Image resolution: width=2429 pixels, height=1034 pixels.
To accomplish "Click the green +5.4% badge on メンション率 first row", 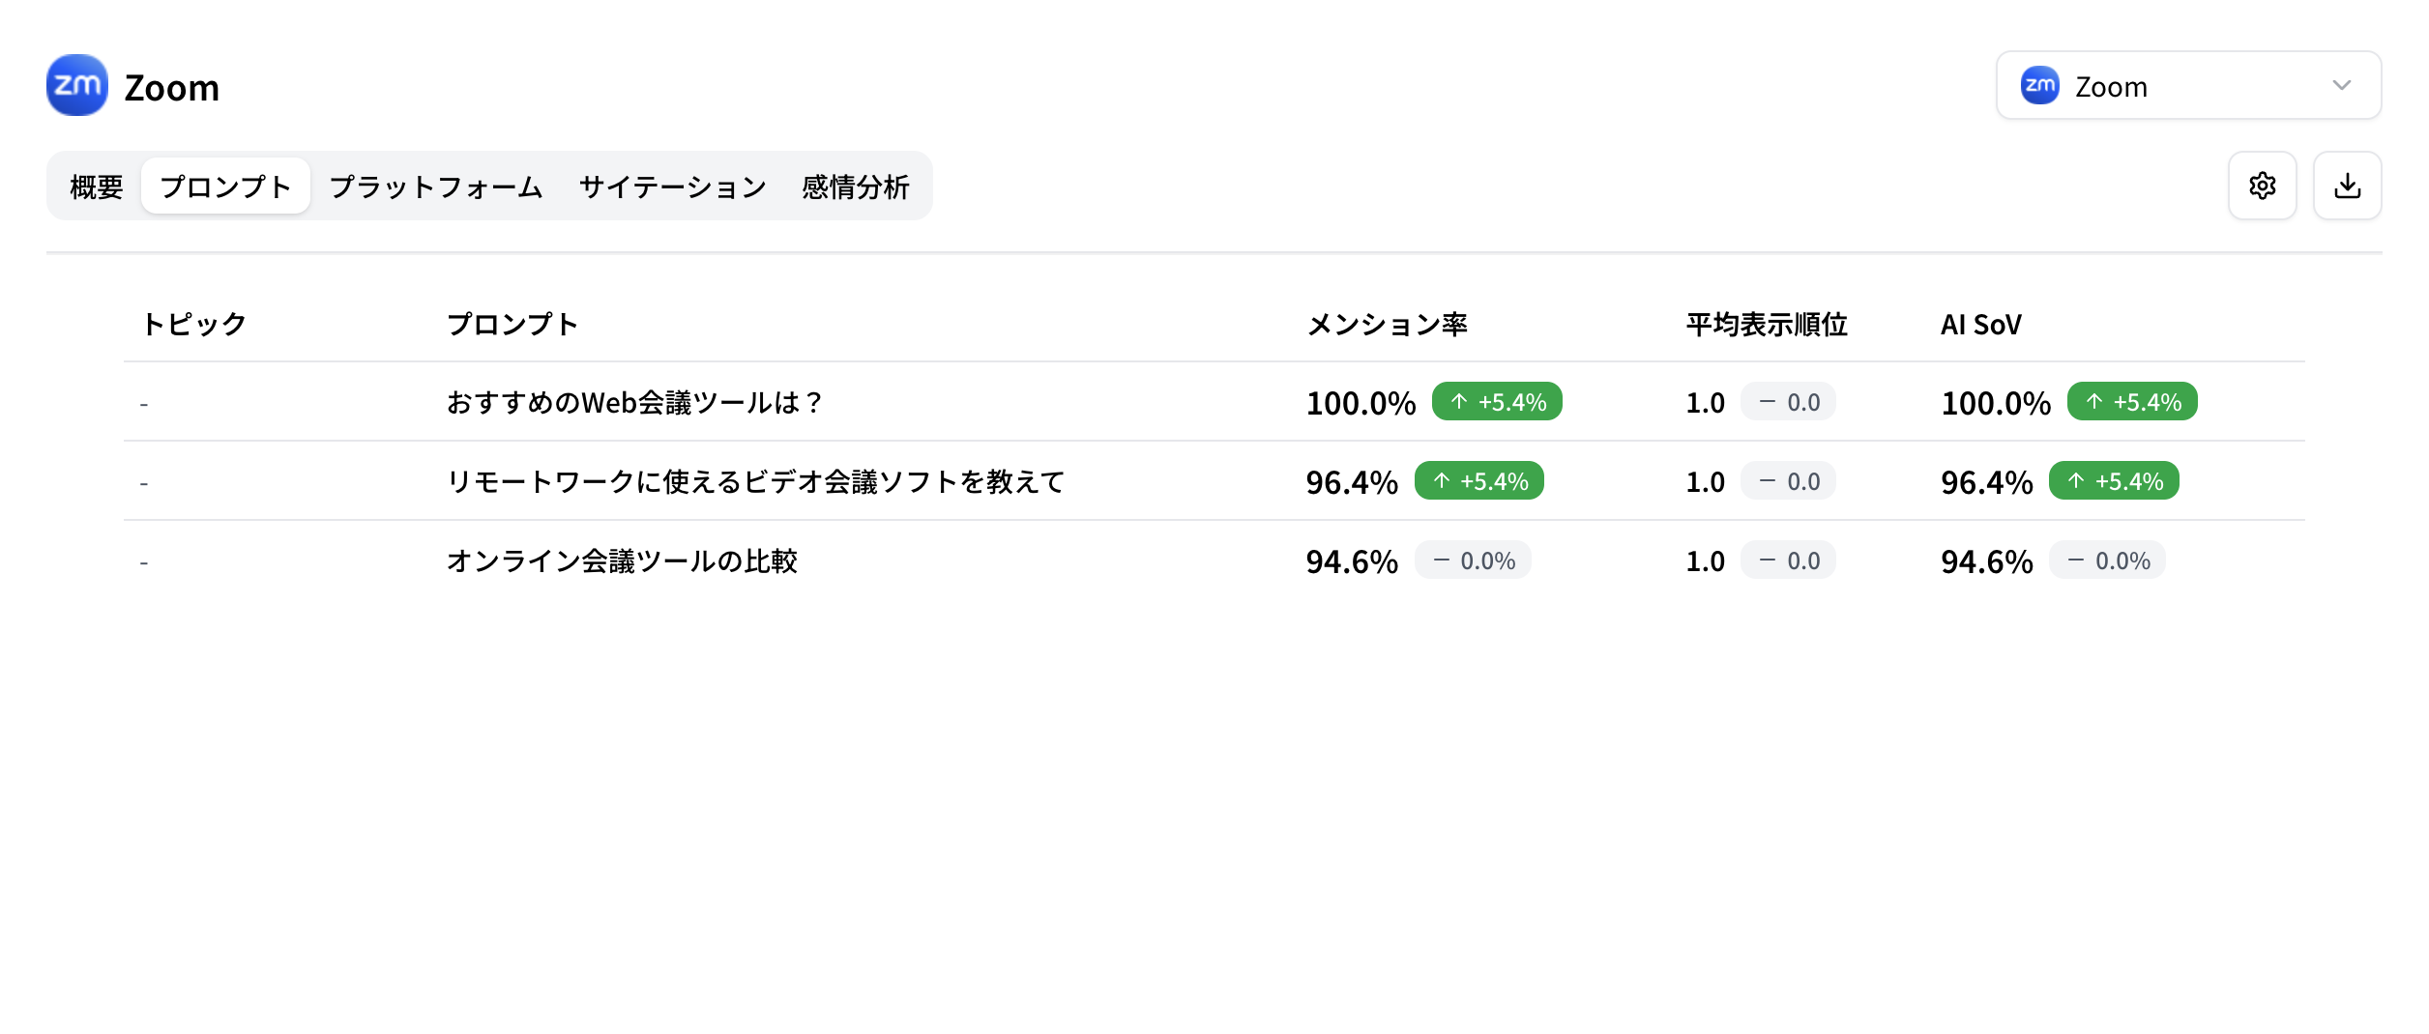I will point(1495,400).
